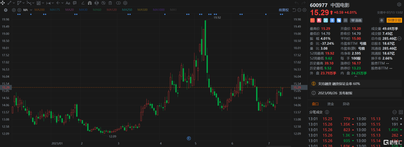404x147 pixels.
Task: Toggle the MA20 line
Action: coord(69,10)
